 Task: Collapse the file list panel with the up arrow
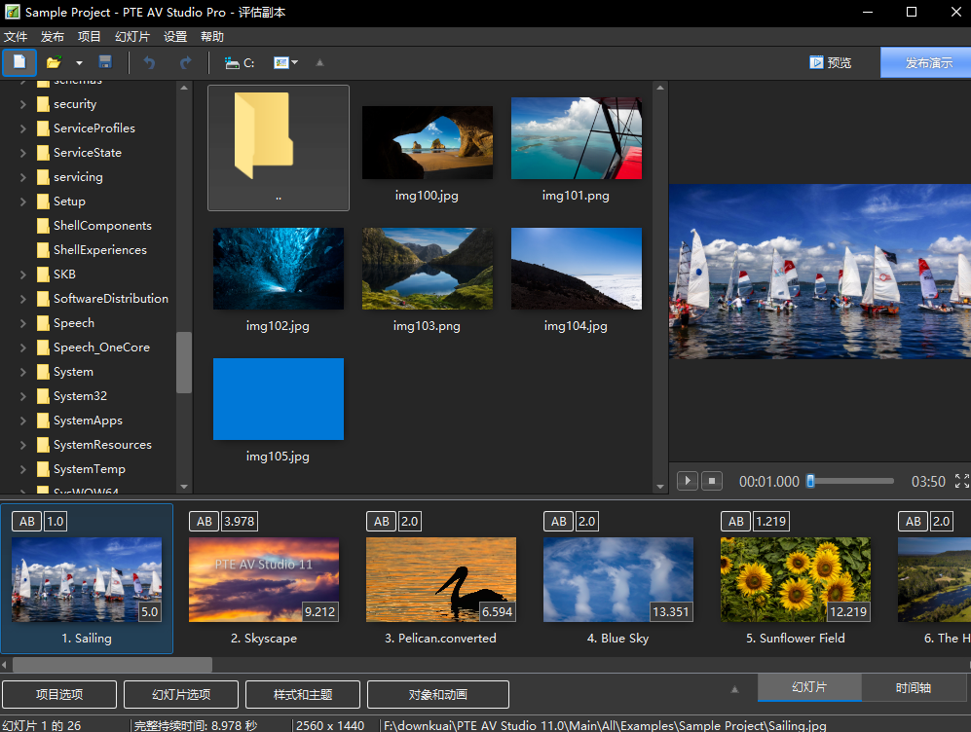click(x=319, y=62)
